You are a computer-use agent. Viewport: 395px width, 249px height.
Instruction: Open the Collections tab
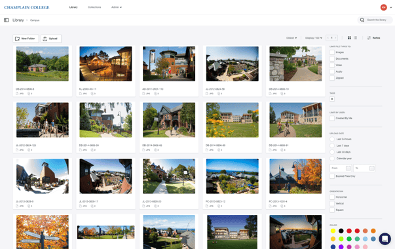click(94, 7)
